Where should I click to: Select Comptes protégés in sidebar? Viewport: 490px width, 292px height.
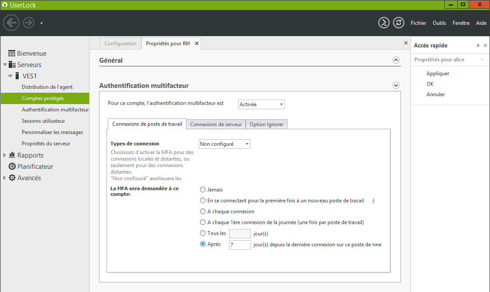(x=45, y=98)
